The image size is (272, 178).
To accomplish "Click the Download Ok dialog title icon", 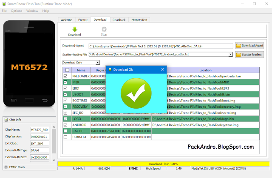I will coord(110,69).
